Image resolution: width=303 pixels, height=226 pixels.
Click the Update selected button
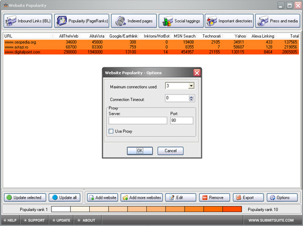point(25,197)
